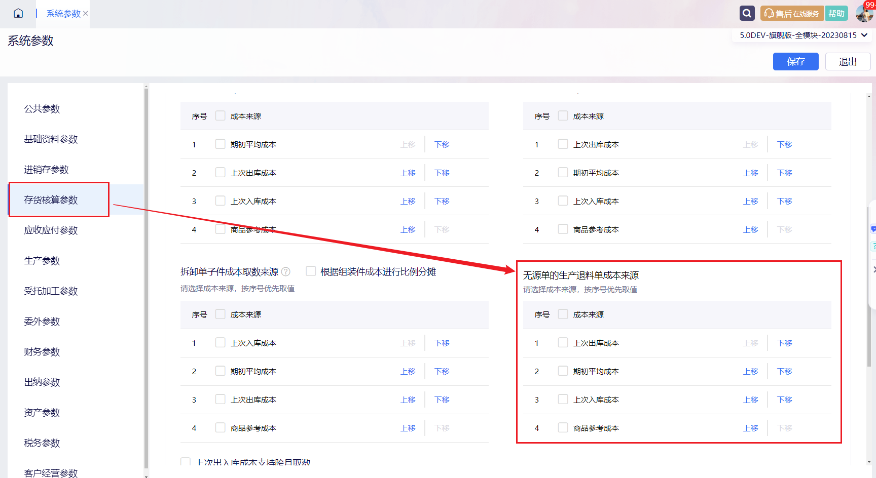Image resolution: width=876 pixels, height=478 pixels.
Task: Check 上次出库成本 in top-right table
Action: point(563,144)
